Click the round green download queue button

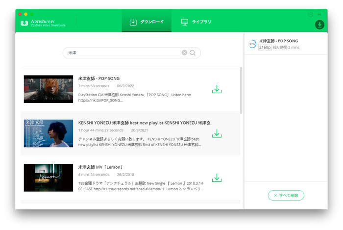pos(319,25)
